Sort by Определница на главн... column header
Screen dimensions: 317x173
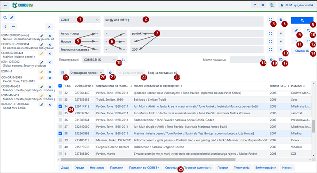114,86
